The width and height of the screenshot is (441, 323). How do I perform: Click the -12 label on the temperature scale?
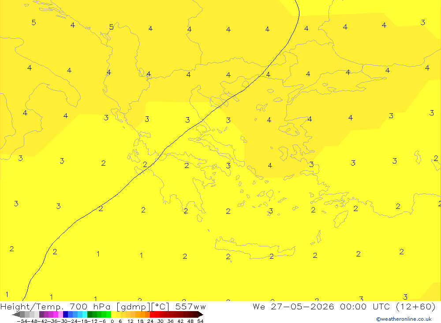point(93,321)
